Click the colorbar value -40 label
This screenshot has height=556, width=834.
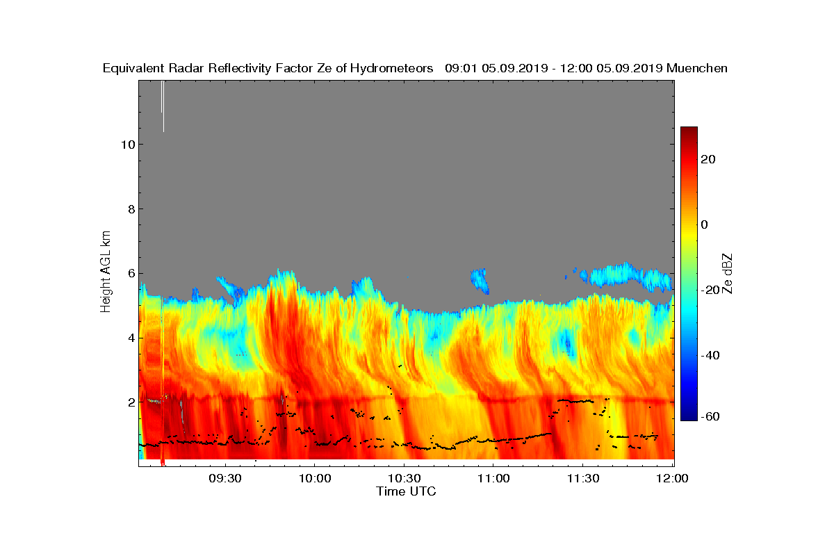(x=710, y=355)
